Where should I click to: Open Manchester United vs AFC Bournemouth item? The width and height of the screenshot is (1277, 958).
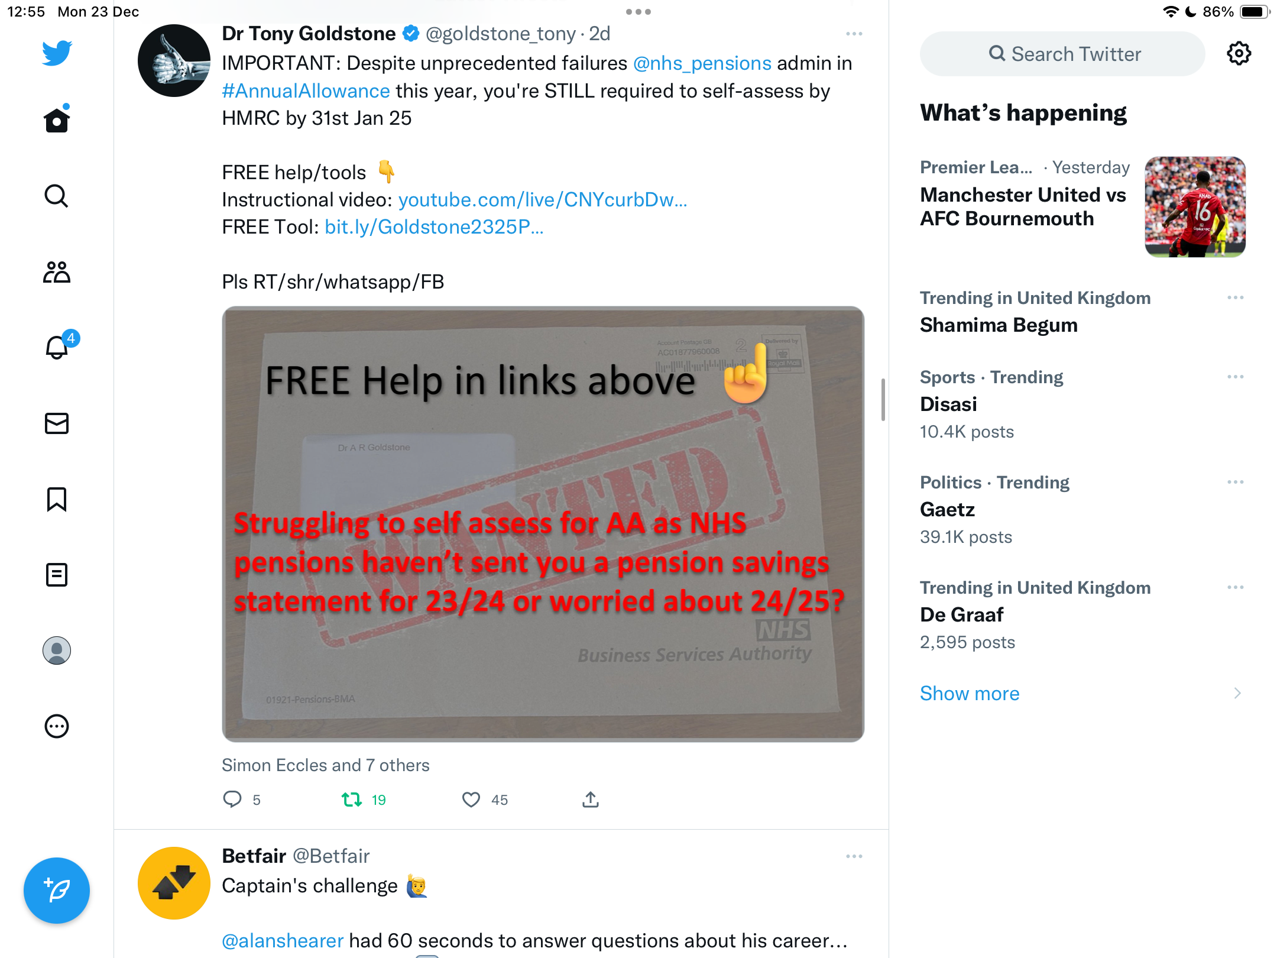(x=1082, y=206)
